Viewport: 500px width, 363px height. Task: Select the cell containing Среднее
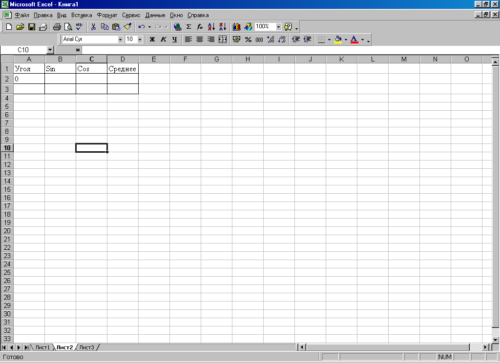click(123, 68)
